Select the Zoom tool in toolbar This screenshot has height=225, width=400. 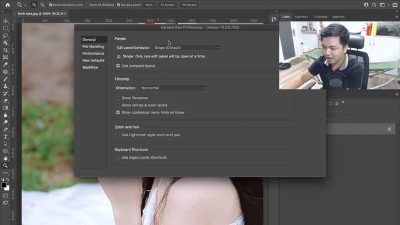tap(6, 166)
